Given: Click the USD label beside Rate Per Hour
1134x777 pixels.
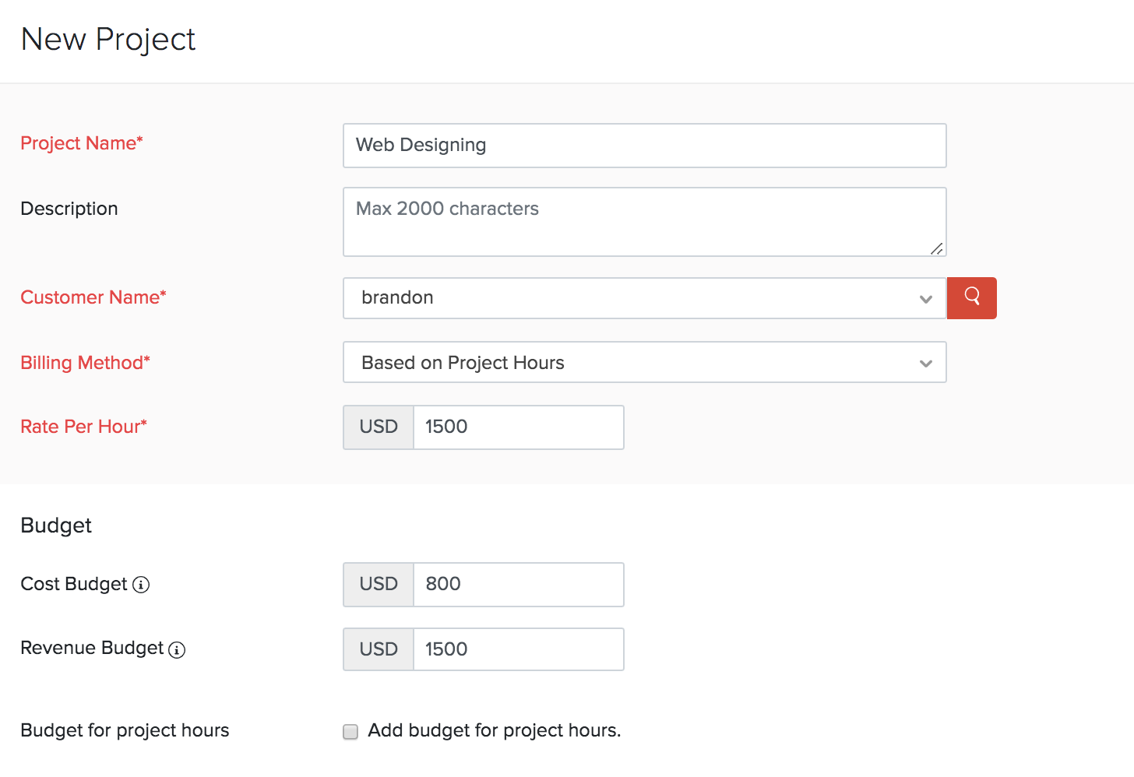Looking at the screenshot, I should click(379, 427).
